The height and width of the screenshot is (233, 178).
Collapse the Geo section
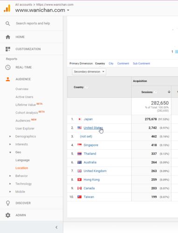tap(10, 152)
